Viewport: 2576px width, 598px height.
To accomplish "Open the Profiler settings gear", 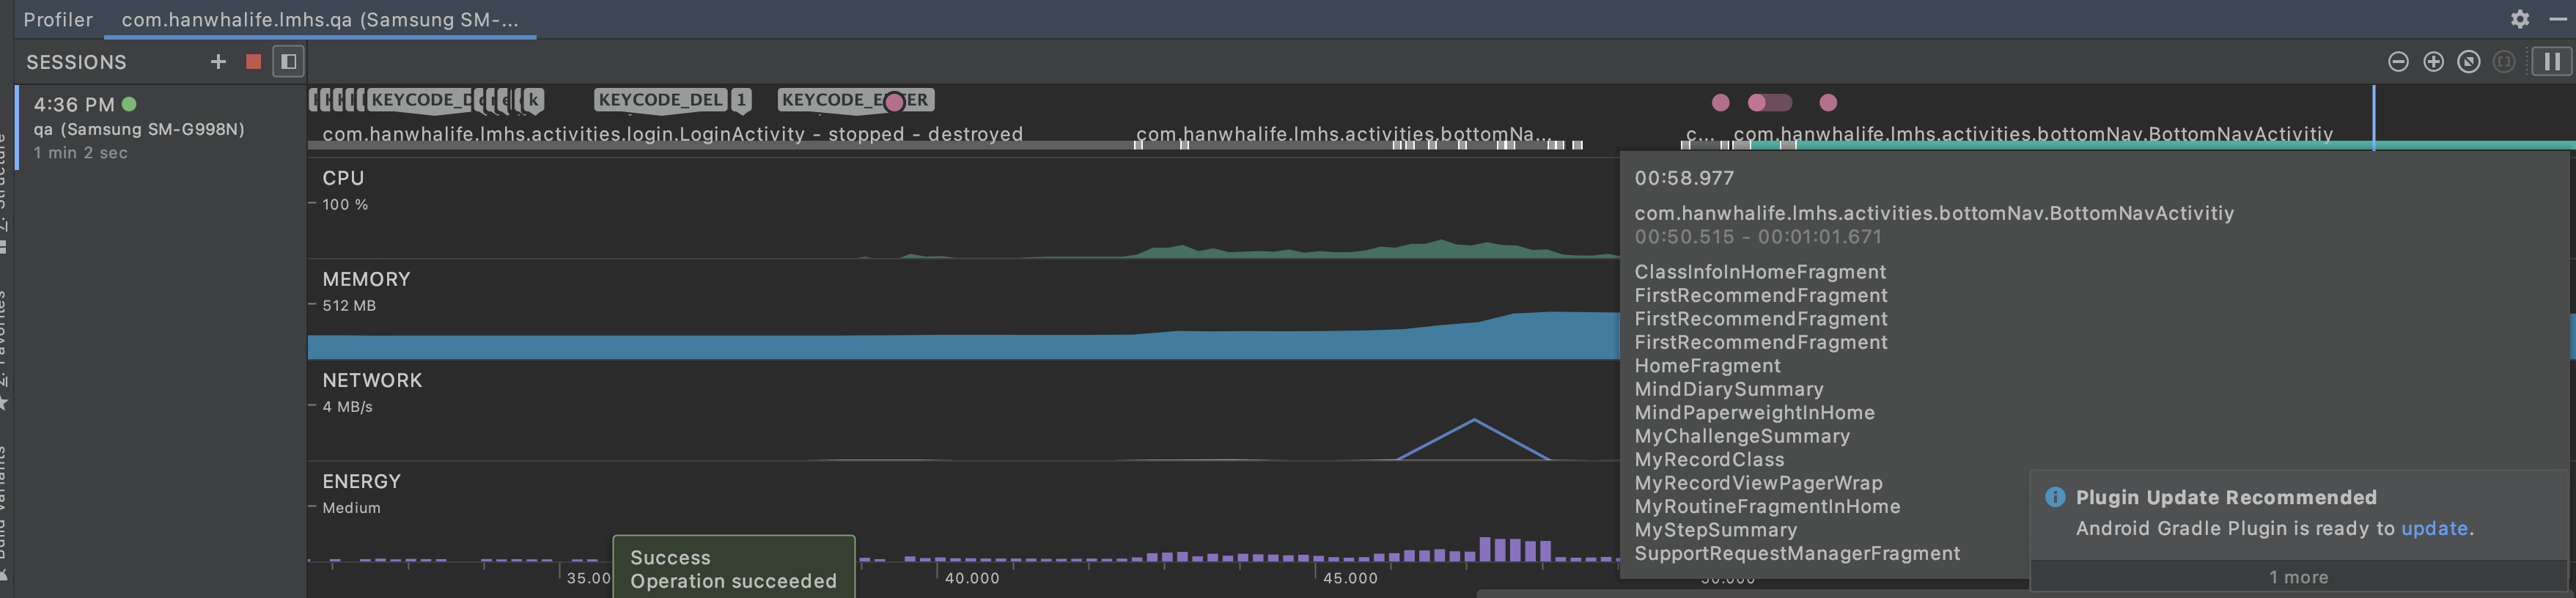I will (x=2520, y=19).
